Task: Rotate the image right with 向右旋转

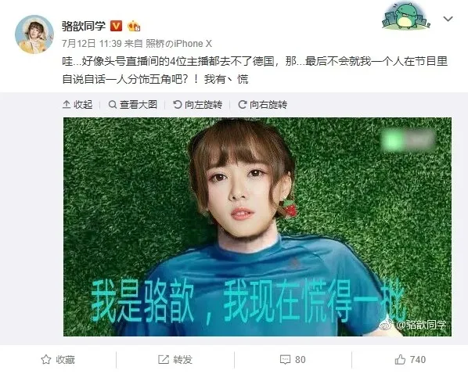Action: (263, 105)
